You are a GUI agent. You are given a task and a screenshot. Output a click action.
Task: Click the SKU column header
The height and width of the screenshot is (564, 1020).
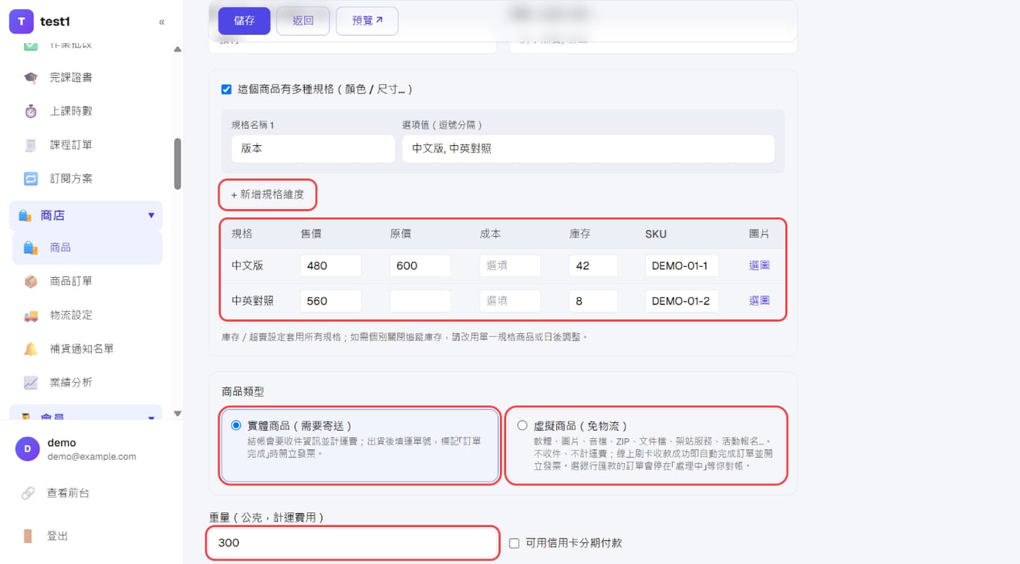pos(656,234)
